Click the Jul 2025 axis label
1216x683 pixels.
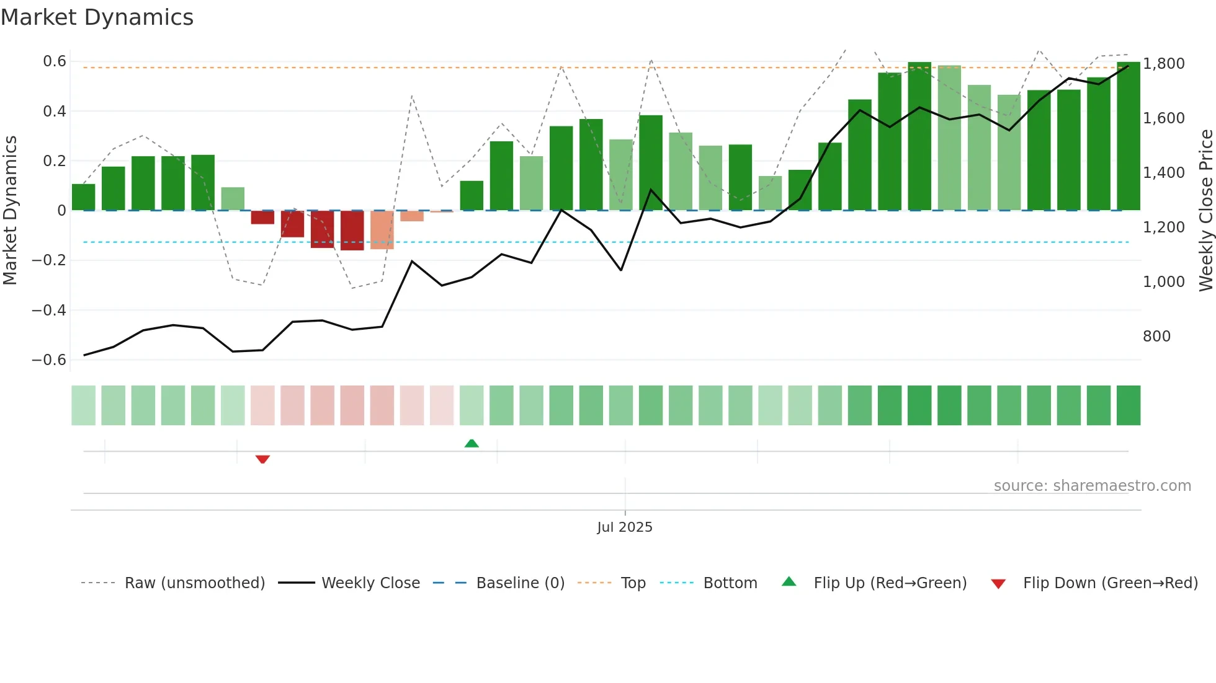click(625, 527)
